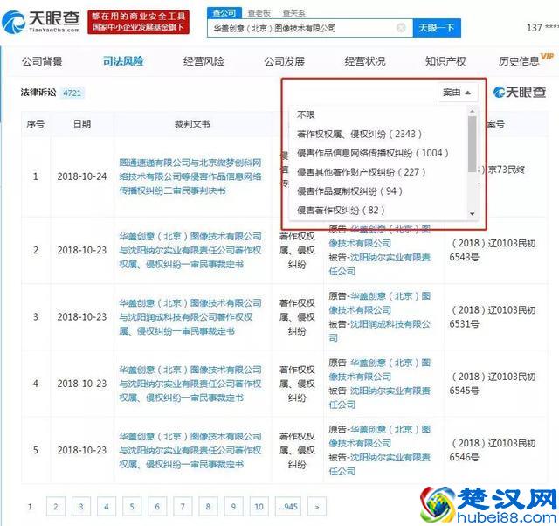This screenshot has width=559, height=526.
Task: Go to page 7
Action: (183, 507)
